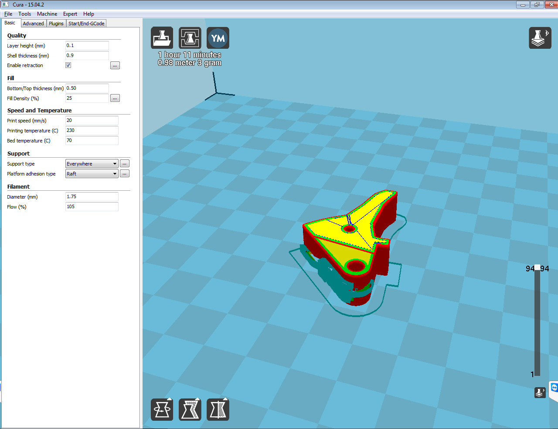Screen dimensions: 558x429
Task: Open Fill Density extra settings button
Action: pos(115,98)
